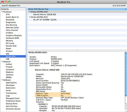This screenshot has height=112, width=127.
Task: Open Extensions list
Action: pyautogui.click(x=11, y=88)
